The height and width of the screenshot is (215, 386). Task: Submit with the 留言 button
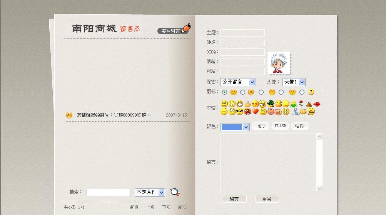pyautogui.click(x=234, y=199)
